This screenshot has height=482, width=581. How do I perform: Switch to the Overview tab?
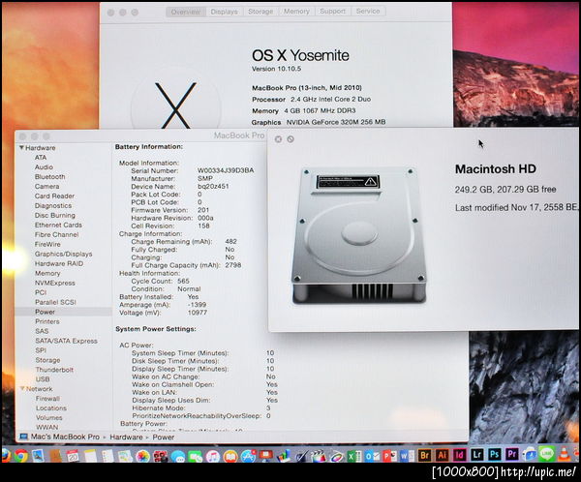click(x=186, y=12)
